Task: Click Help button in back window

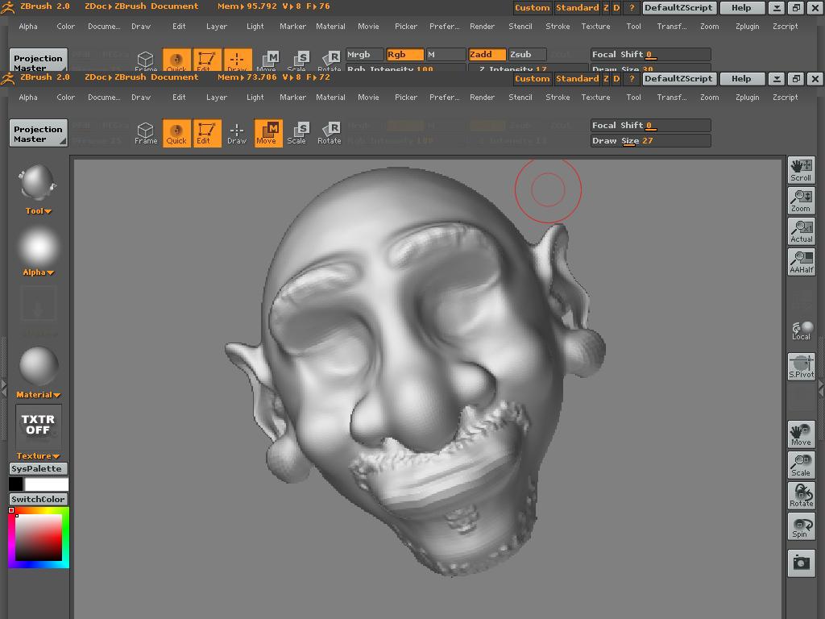Action: click(741, 7)
